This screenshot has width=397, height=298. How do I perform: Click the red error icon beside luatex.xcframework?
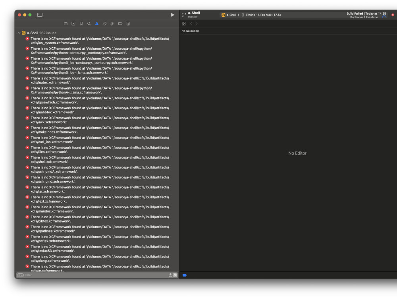[27, 78]
